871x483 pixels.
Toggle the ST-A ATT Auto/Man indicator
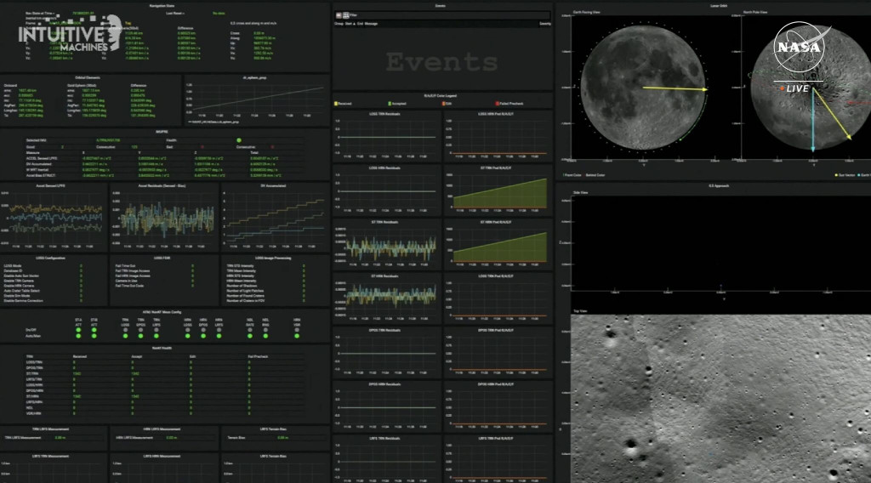pos(78,336)
